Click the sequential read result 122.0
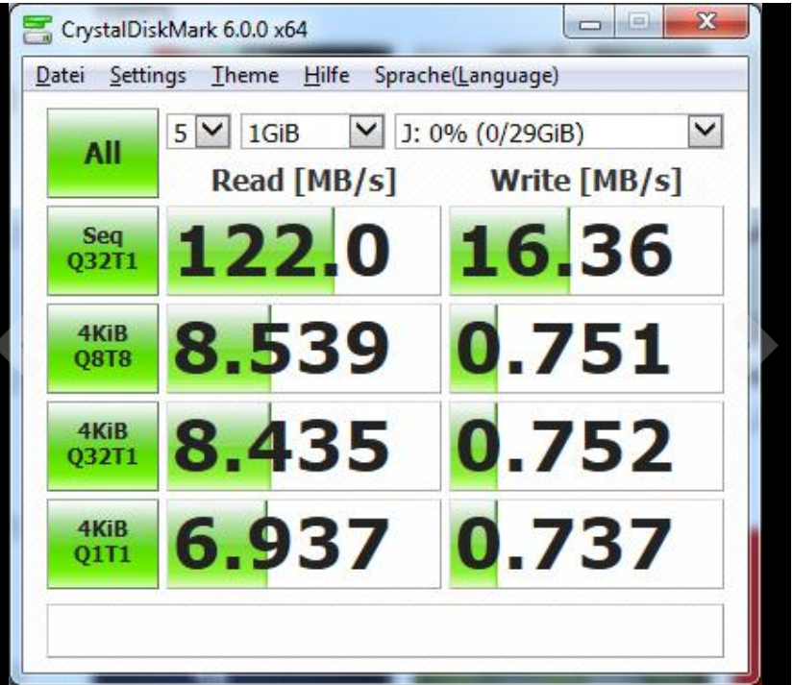793x685 pixels. [304, 250]
